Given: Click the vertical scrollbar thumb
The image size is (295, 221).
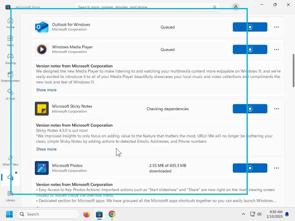Looking at the screenshot, I should tap(293, 71).
